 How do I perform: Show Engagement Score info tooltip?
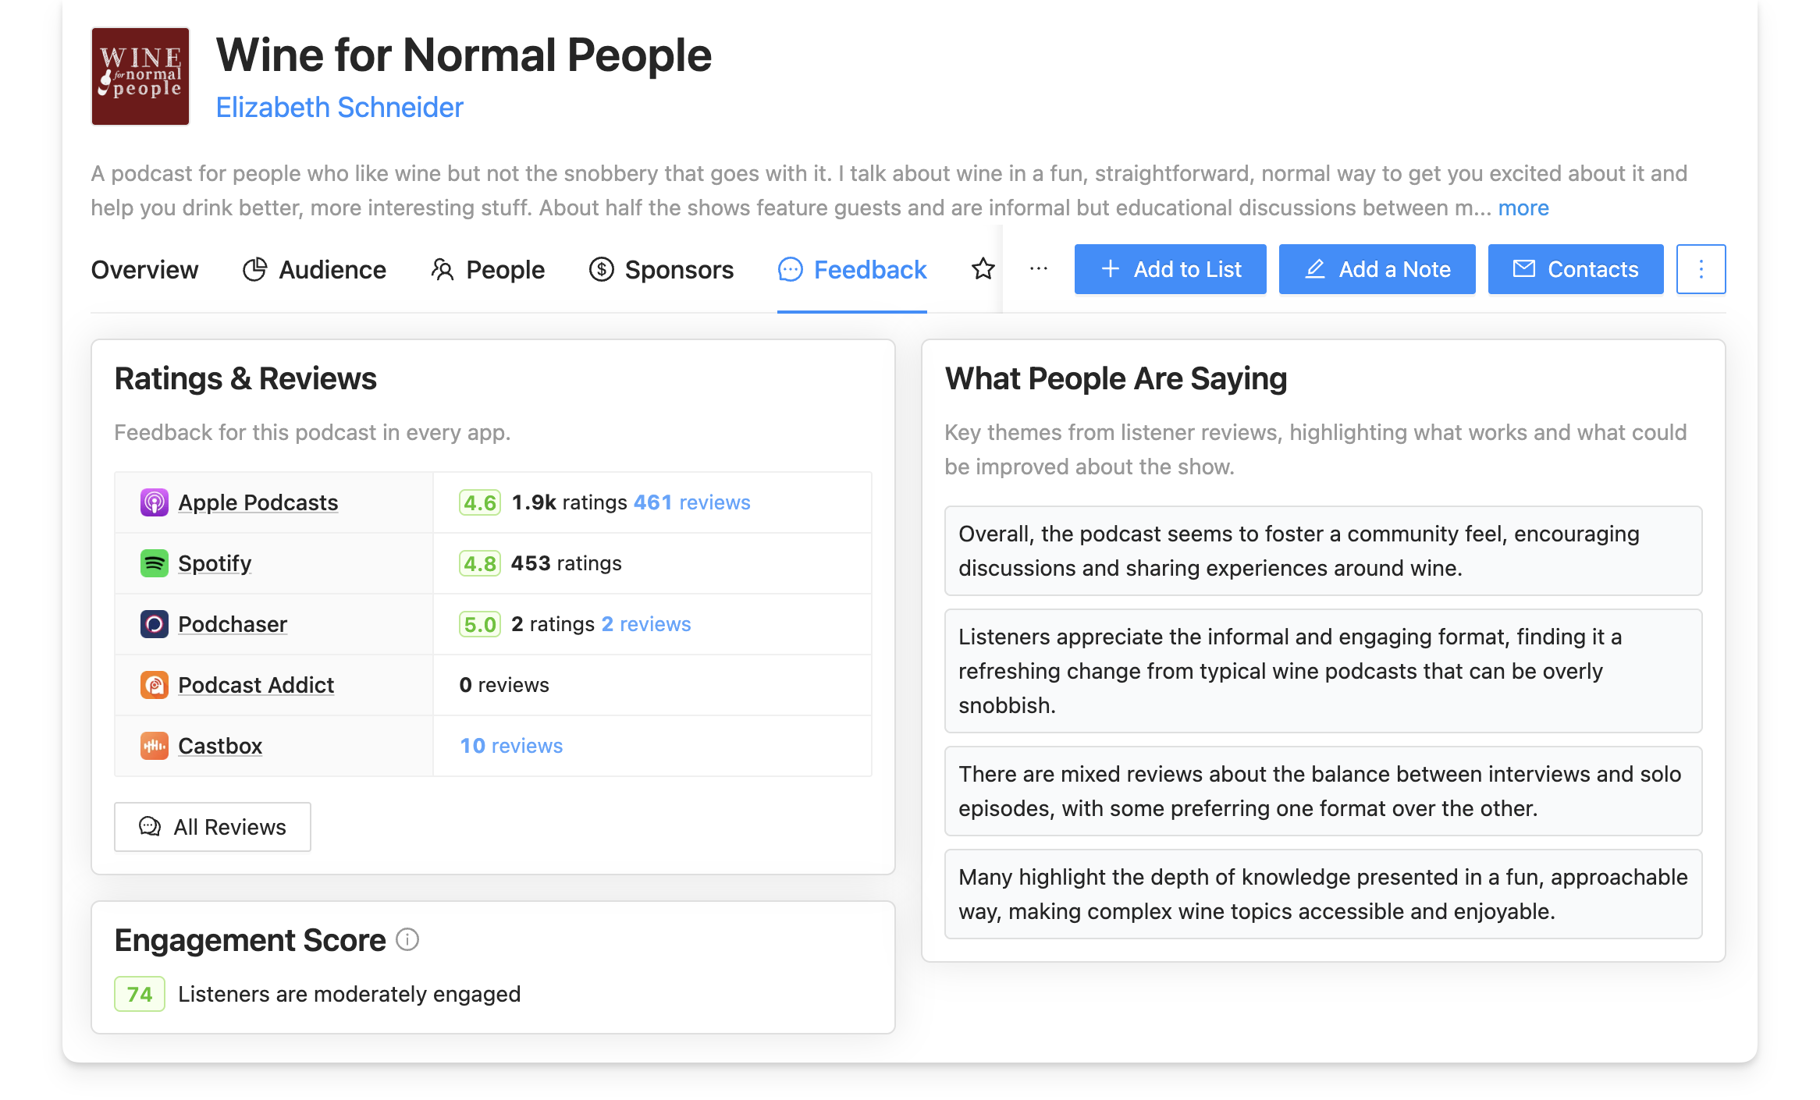tap(407, 939)
